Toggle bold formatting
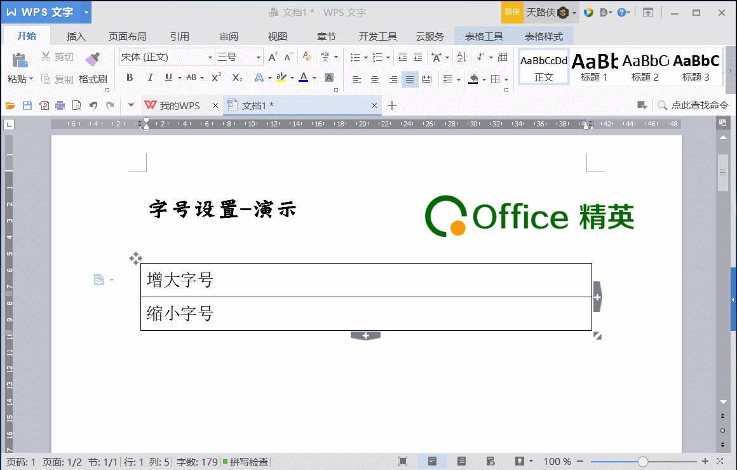737x470 pixels. pos(130,77)
